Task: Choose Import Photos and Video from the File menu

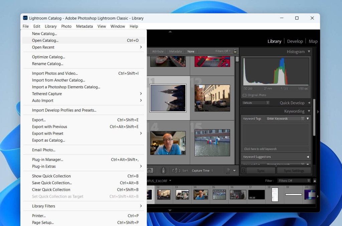Action: pos(54,73)
